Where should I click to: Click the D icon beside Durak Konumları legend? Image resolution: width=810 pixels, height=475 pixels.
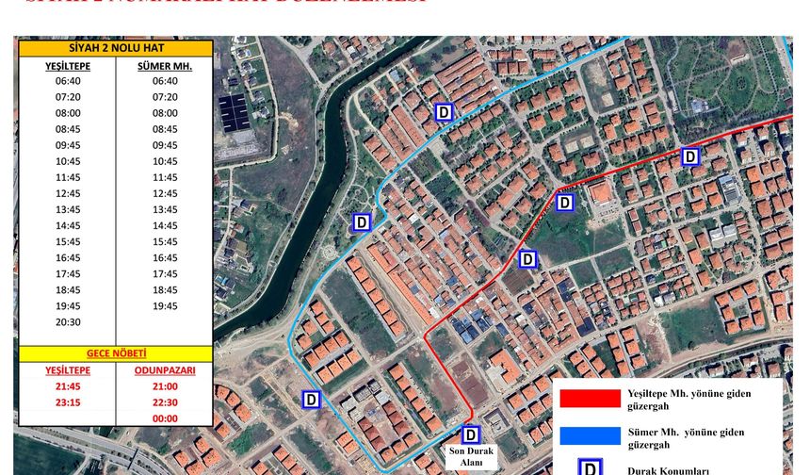590,468
